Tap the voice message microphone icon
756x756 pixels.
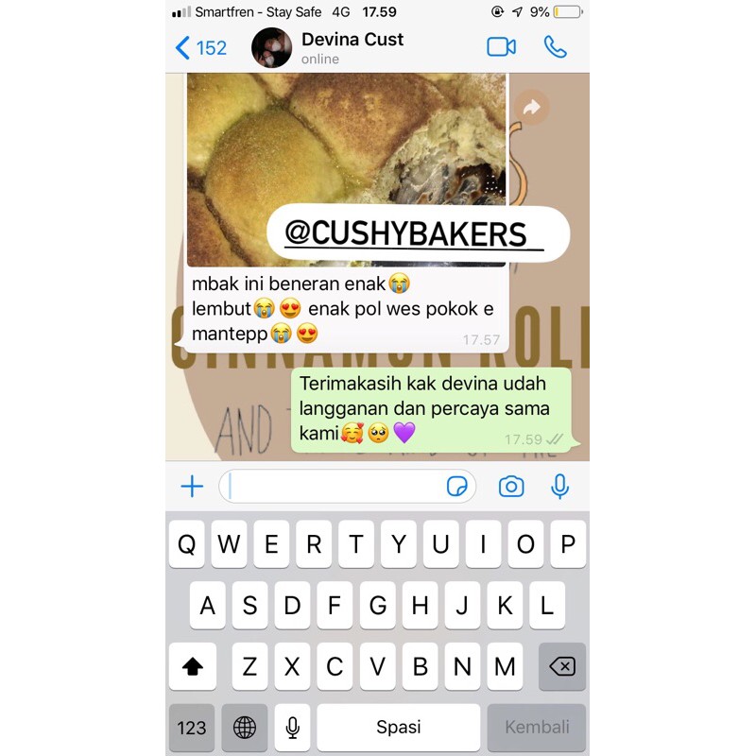click(x=559, y=486)
